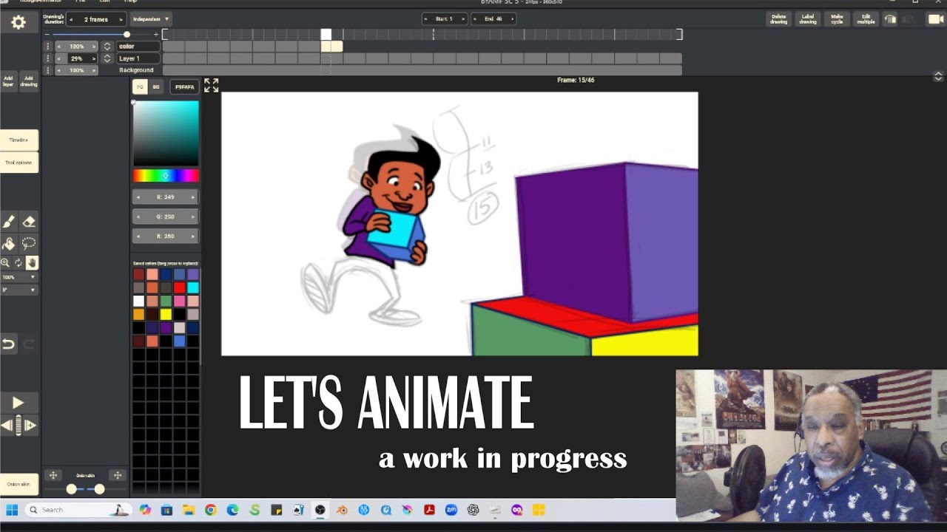Click left onion skin move arrows icon
Image resolution: width=947 pixels, height=532 pixels.
[x=53, y=476]
